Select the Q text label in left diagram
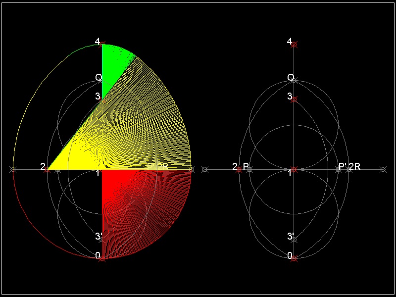 99,78
